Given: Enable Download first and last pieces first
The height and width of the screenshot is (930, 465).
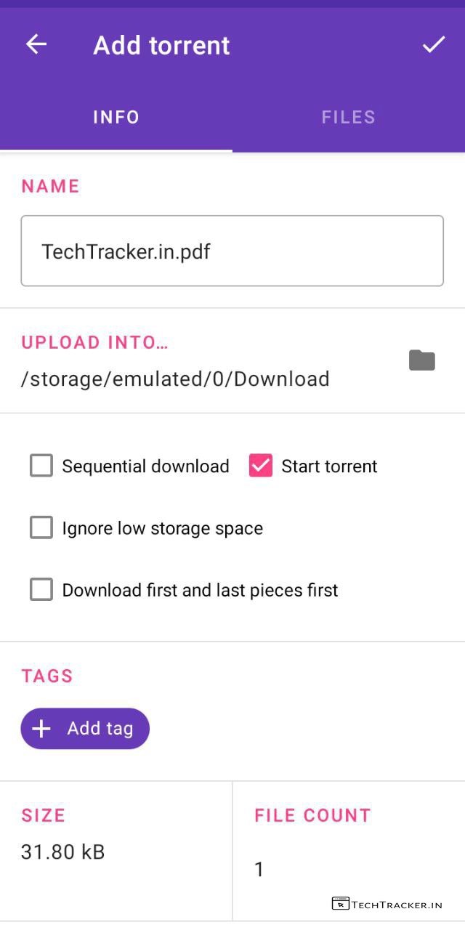Looking at the screenshot, I should coord(41,589).
